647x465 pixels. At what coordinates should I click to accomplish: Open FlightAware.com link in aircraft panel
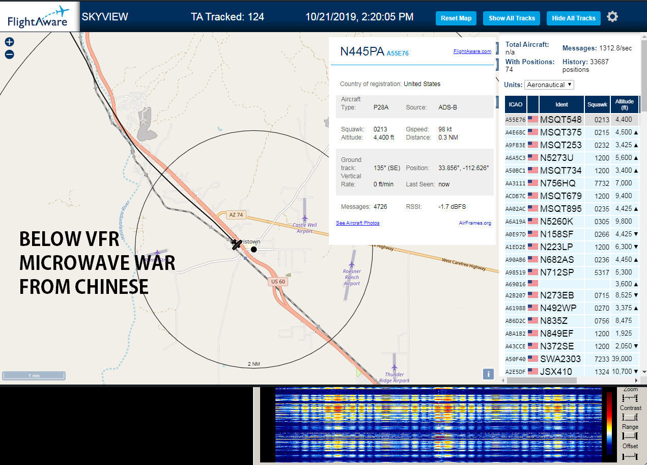[x=472, y=51]
